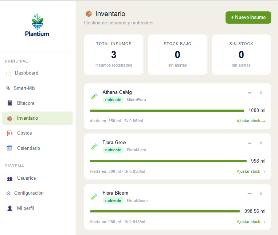Open Costos via its abacus icon
Viewport: 278px width, 235px height.
(10, 133)
